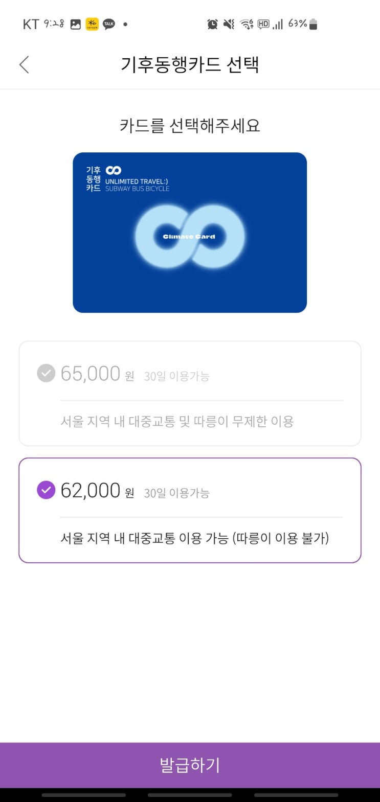Tap the small infinity logo beside 기후동행카드
Image resolution: width=380 pixels, height=802 pixels.
click(113, 170)
